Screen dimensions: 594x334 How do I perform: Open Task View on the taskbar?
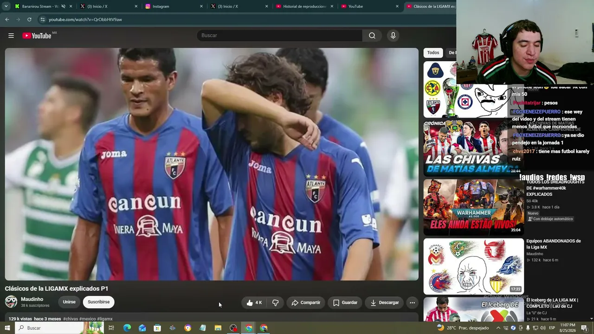pyautogui.click(x=111, y=328)
